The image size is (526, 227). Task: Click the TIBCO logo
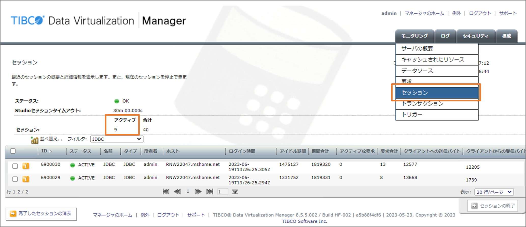point(27,20)
